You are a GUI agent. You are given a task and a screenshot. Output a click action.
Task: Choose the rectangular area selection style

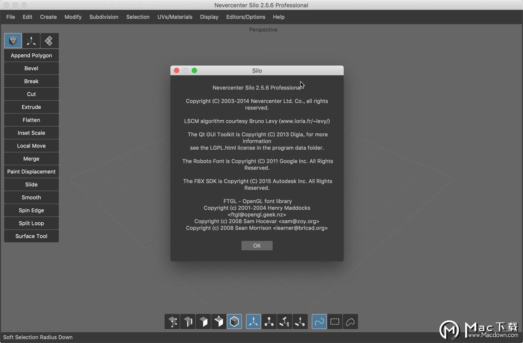pyautogui.click(x=335, y=322)
